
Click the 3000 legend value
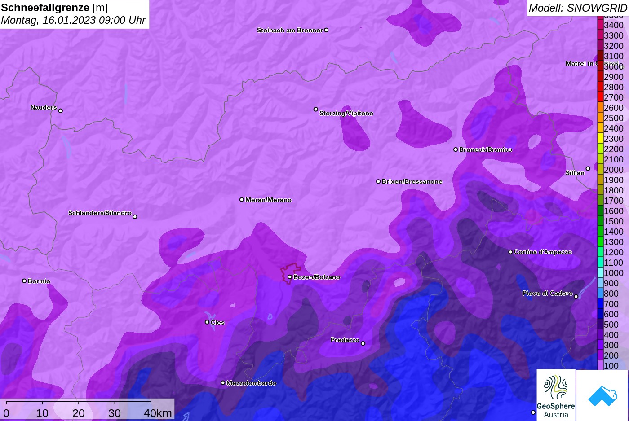coord(614,66)
